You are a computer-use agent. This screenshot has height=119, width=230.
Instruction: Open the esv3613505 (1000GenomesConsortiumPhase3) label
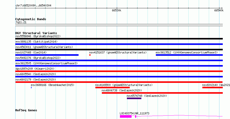click(47, 63)
